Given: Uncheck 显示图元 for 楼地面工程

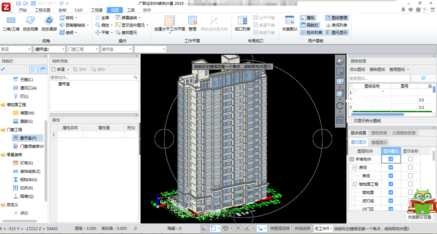Looking at the screenshot, I should 391,184.
